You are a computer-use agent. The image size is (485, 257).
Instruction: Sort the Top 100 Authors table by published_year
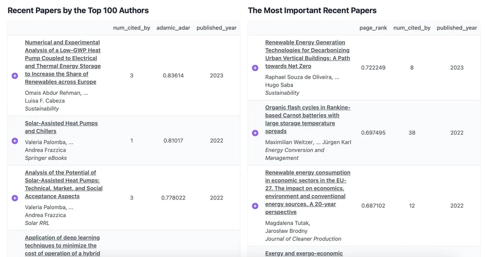coord(216,28)
